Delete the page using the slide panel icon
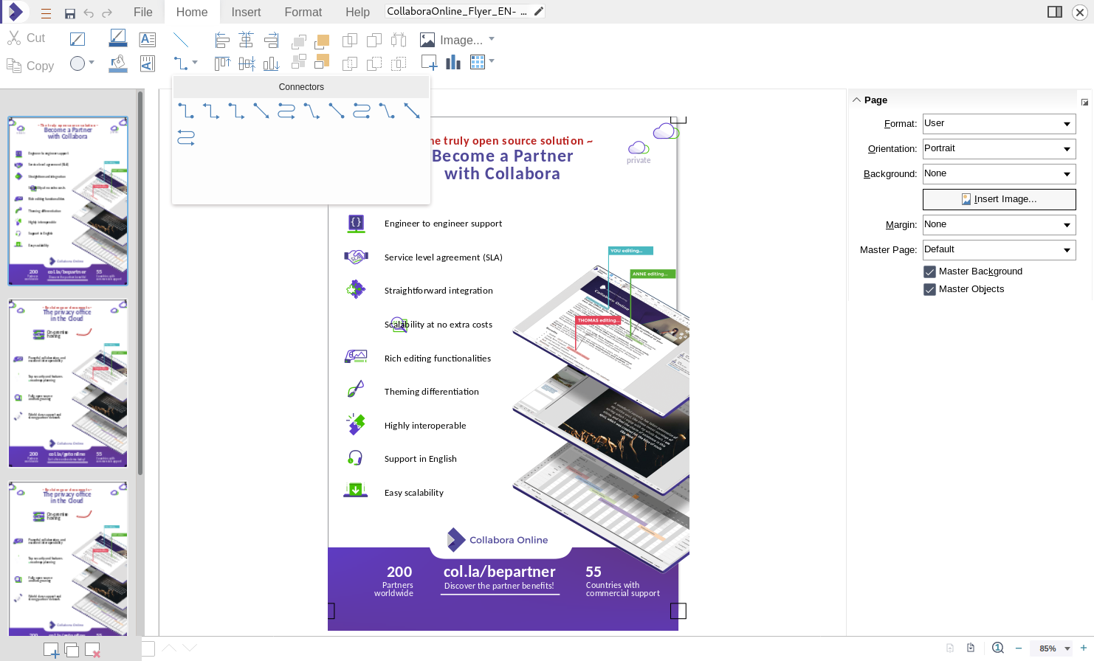Screen dimensions: 1094x661 click(x=92, y=650)
